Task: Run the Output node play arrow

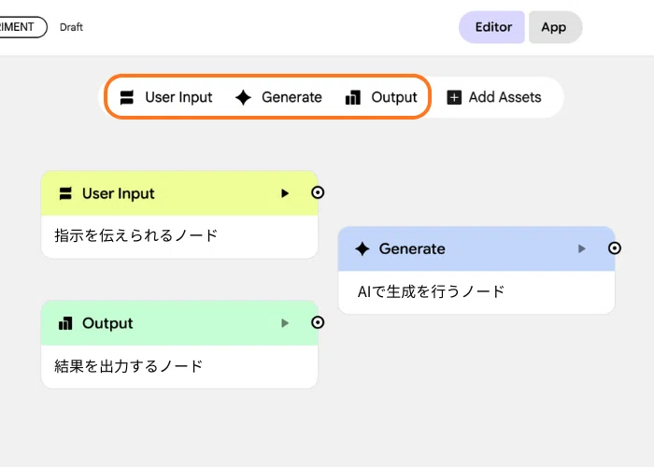Action: (285, 323)
